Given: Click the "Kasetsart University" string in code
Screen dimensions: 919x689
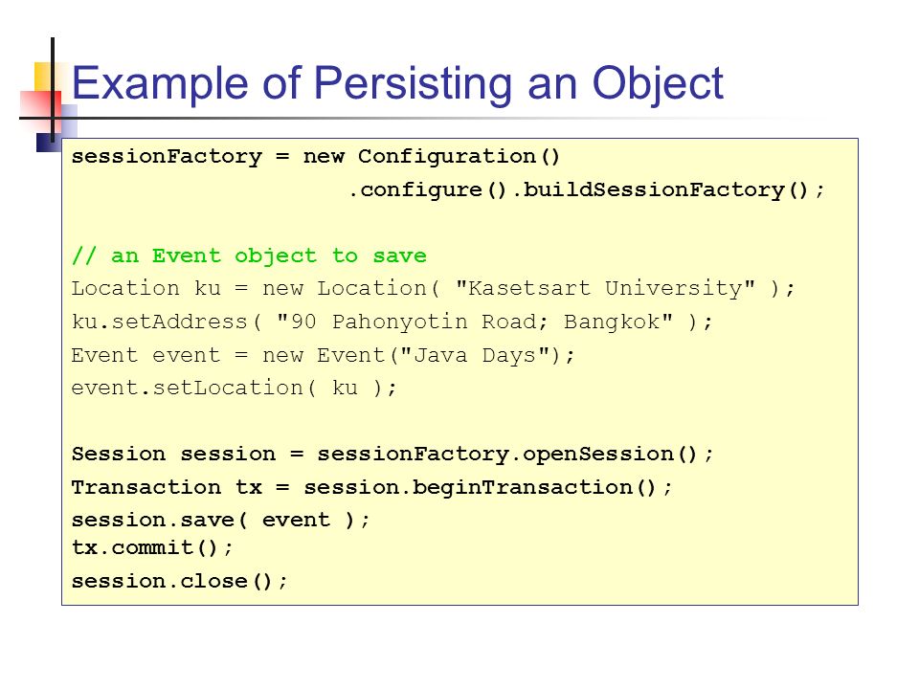Looking at the screenshot, I should (x=605, y=288).
